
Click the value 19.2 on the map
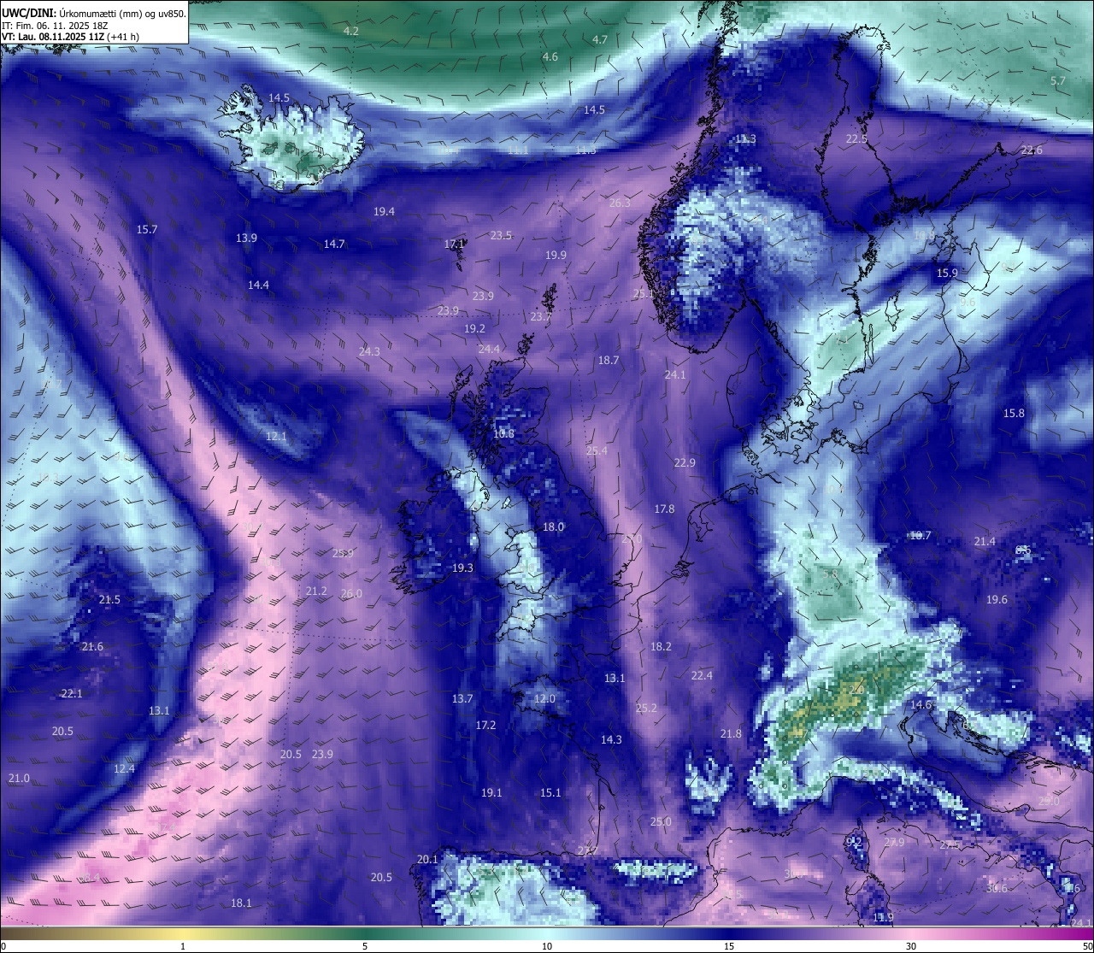(x=474, y=329)
